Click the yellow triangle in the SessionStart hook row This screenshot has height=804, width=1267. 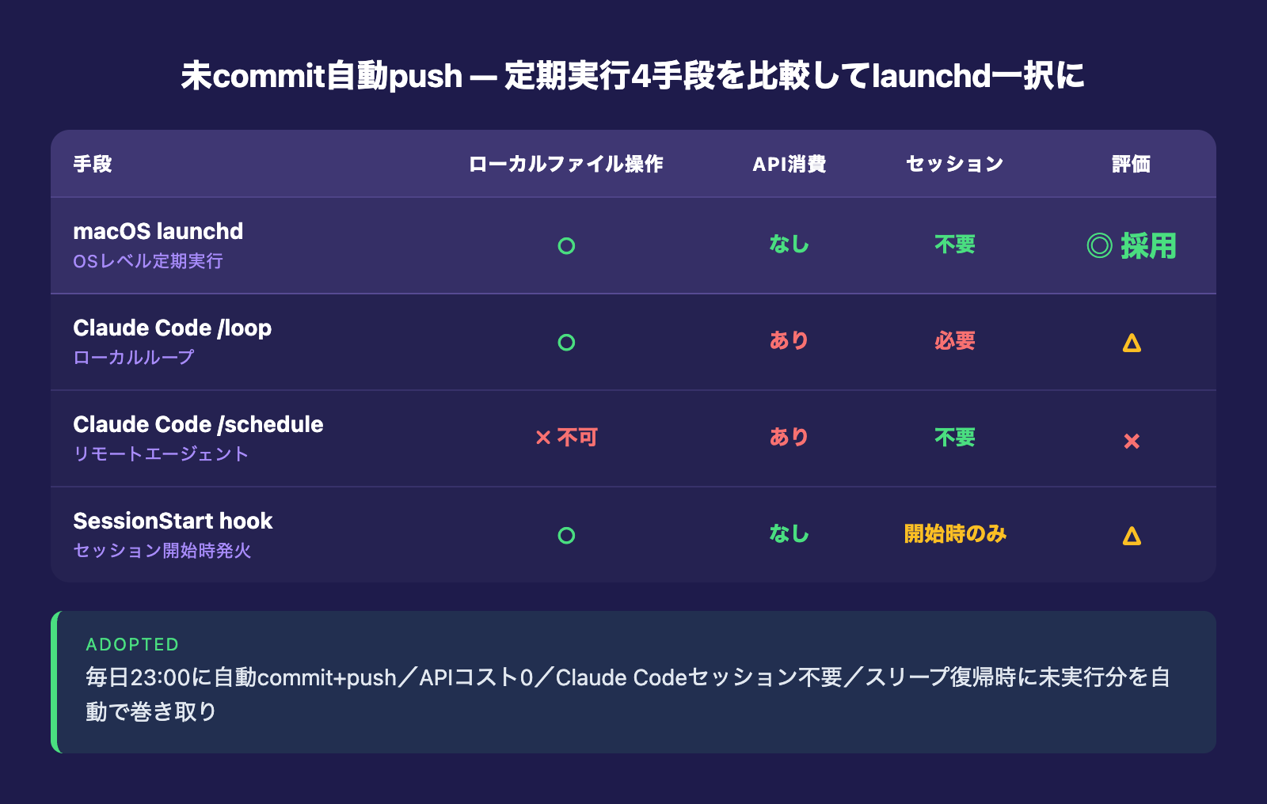click(1132, 536)
